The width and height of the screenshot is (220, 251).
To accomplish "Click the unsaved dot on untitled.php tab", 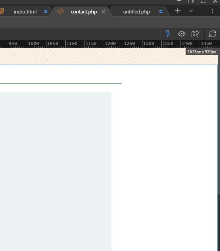I will pyautogui.click(x=161, y=12).
